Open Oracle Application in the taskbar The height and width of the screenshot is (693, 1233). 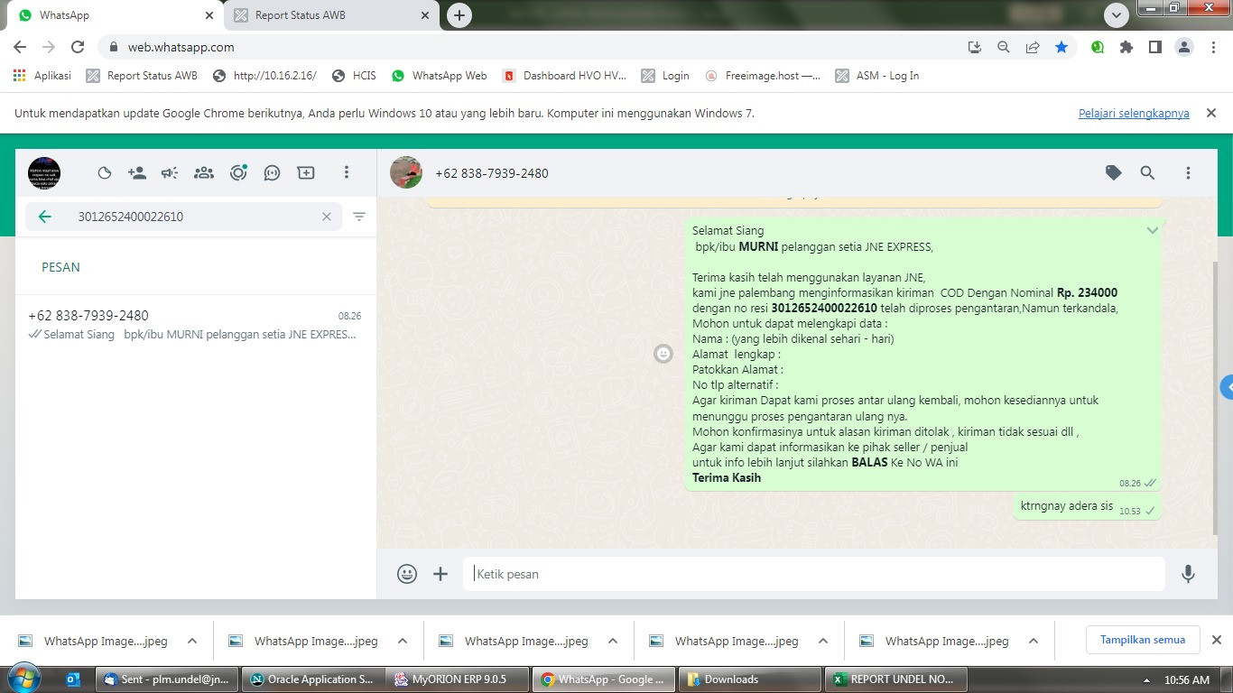tap(312, 679)
